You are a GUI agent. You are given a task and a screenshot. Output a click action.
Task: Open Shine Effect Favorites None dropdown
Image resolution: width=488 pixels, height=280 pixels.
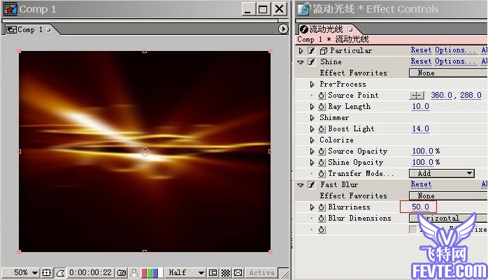pos(448,73)
